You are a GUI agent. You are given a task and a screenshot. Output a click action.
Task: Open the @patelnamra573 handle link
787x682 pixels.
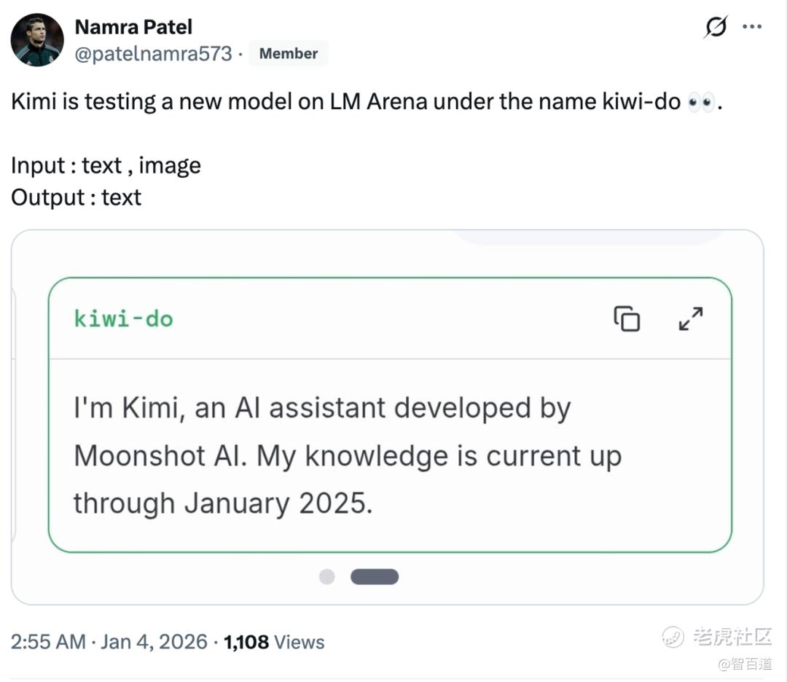coord(153,53)
